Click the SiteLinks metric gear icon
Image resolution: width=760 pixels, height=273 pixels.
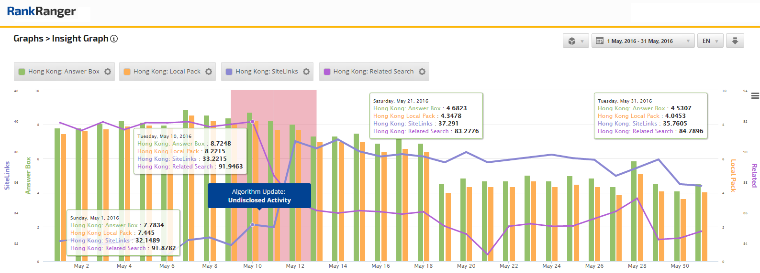(306, 72)
